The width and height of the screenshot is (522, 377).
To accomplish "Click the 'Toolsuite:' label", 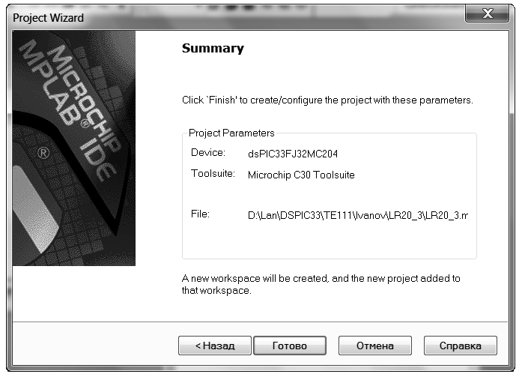I will (213, 174).
